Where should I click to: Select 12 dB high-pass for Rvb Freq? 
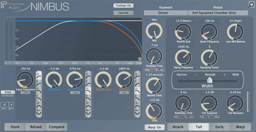coord(137,75)
